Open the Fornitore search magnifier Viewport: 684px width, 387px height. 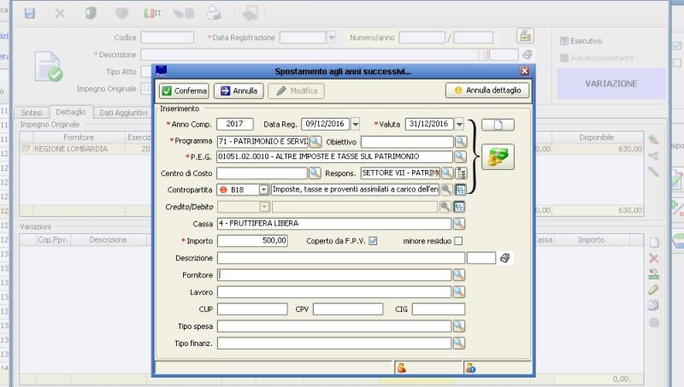point(460,275)
